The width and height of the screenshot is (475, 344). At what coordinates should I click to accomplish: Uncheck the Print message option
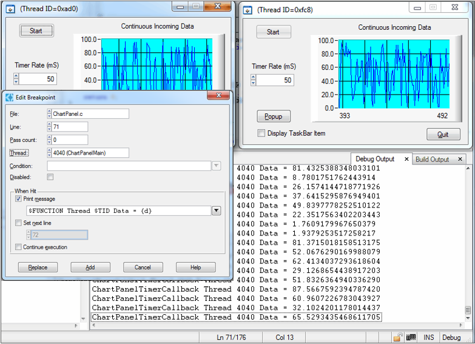coord(18,199)
